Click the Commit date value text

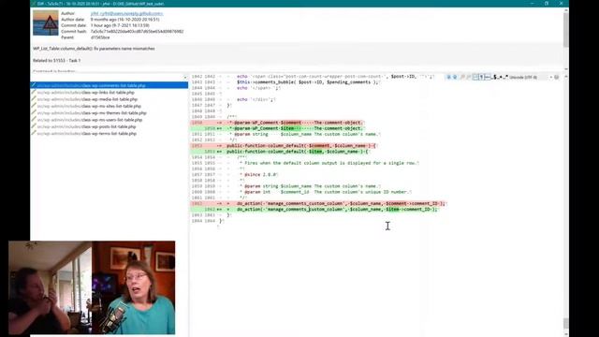[120, 25]
